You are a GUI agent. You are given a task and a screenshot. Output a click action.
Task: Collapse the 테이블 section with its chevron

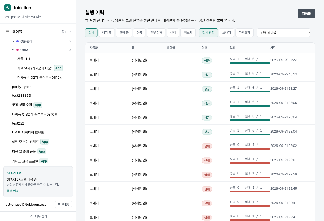(70, 32)
